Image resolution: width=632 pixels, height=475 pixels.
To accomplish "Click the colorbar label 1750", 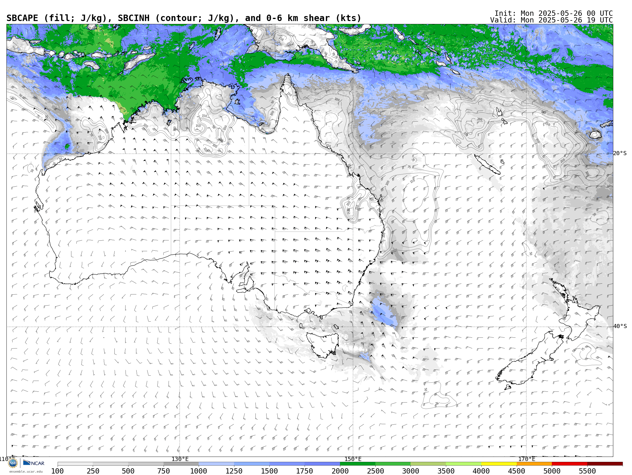I will 305,471.
